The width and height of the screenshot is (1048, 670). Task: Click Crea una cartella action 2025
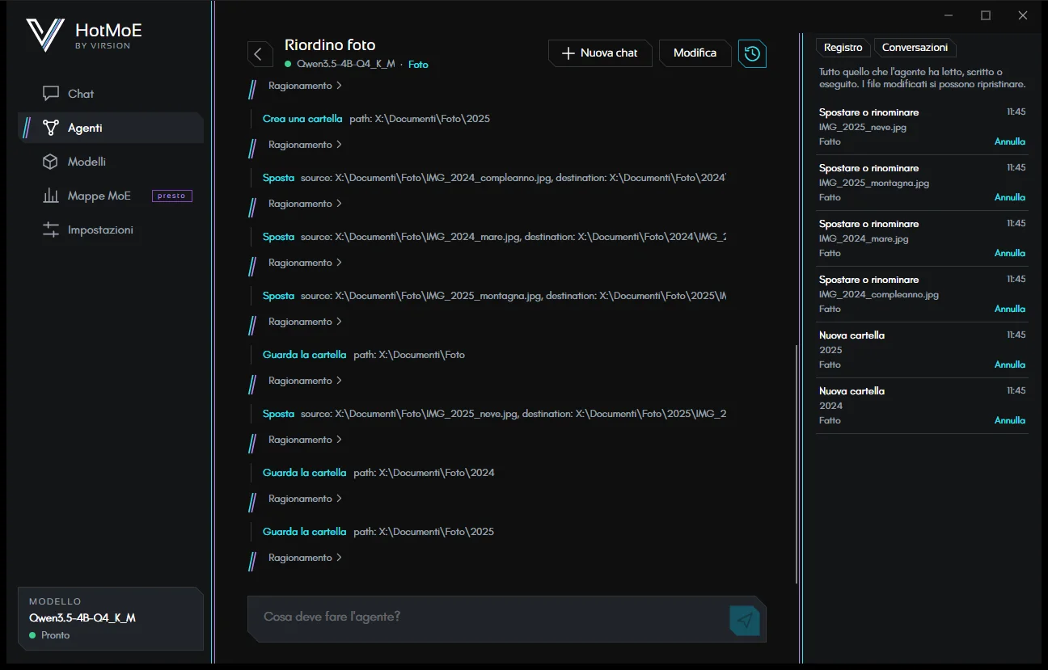pos(376,119)
